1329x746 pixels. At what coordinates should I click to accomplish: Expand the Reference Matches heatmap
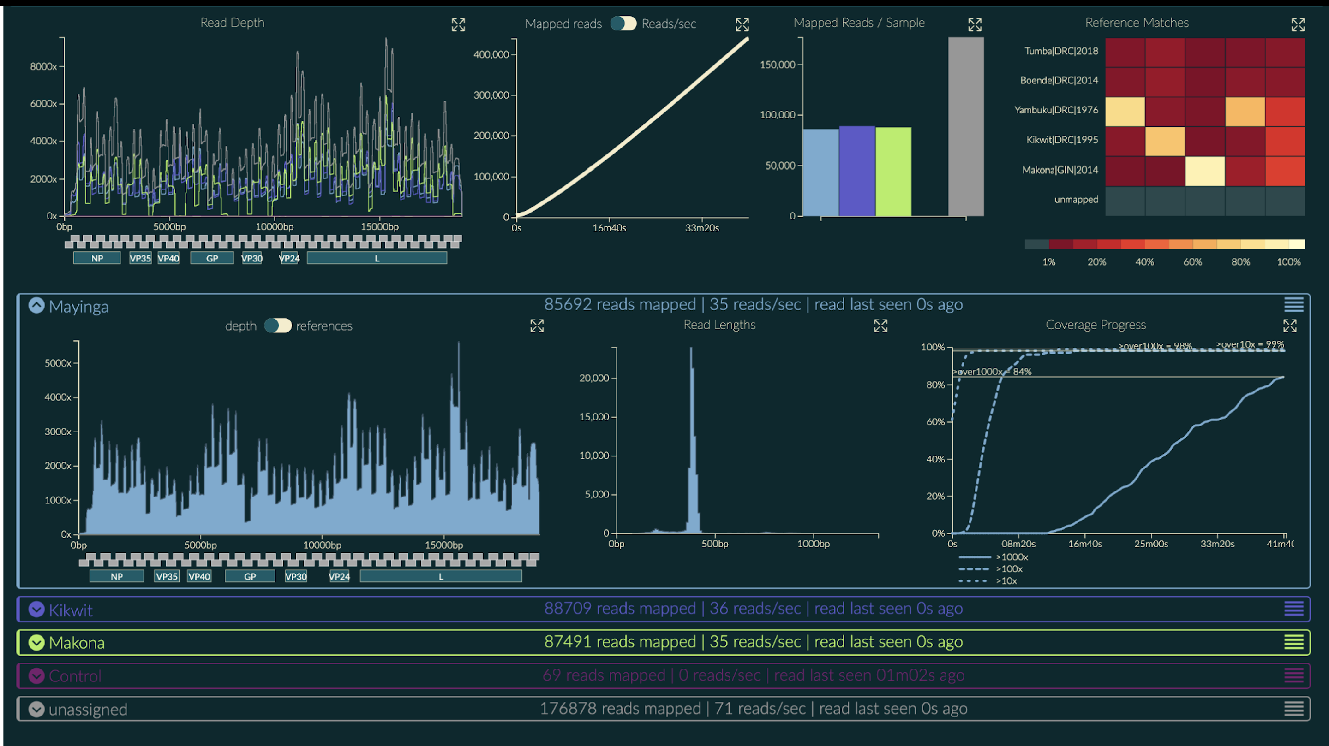tap(1298, 25)
